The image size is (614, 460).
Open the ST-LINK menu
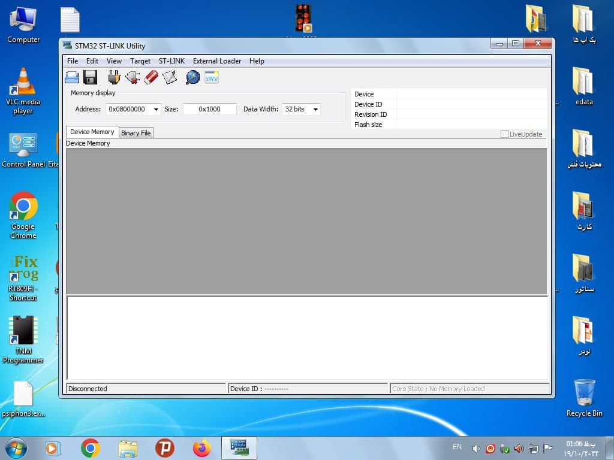click(x=171, y=61)
